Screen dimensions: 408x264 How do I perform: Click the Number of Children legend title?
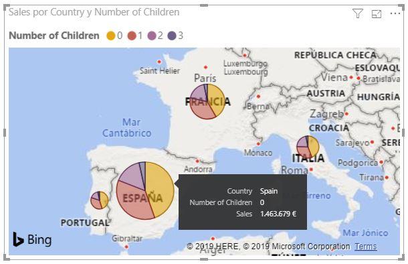tap(54, 36)
